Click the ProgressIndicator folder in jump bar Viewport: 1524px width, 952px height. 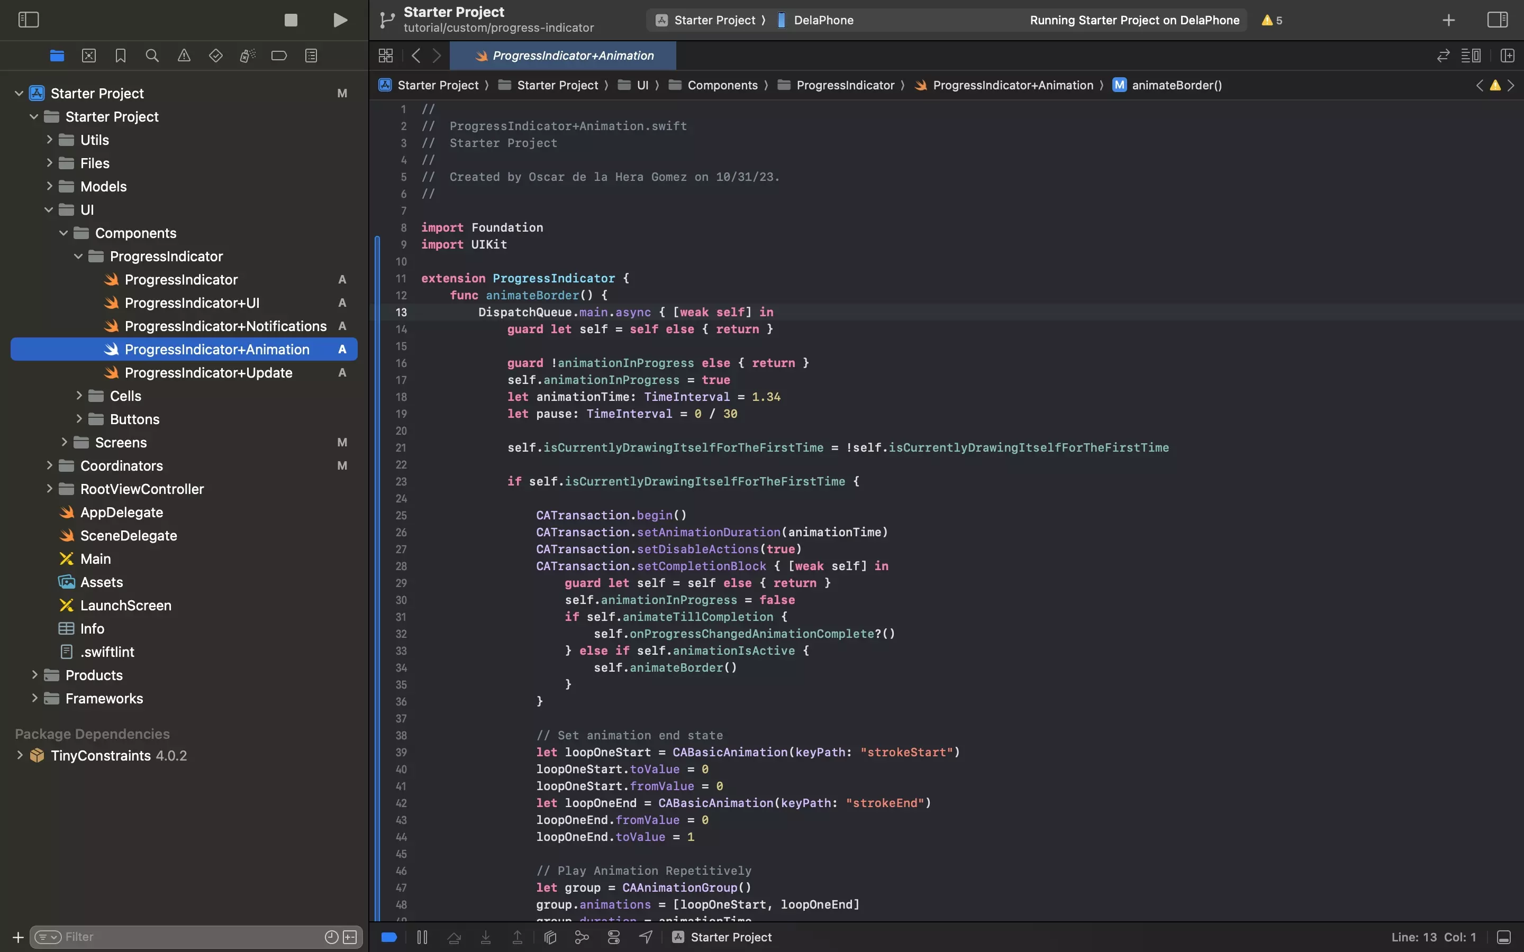[x=836, y=85]
